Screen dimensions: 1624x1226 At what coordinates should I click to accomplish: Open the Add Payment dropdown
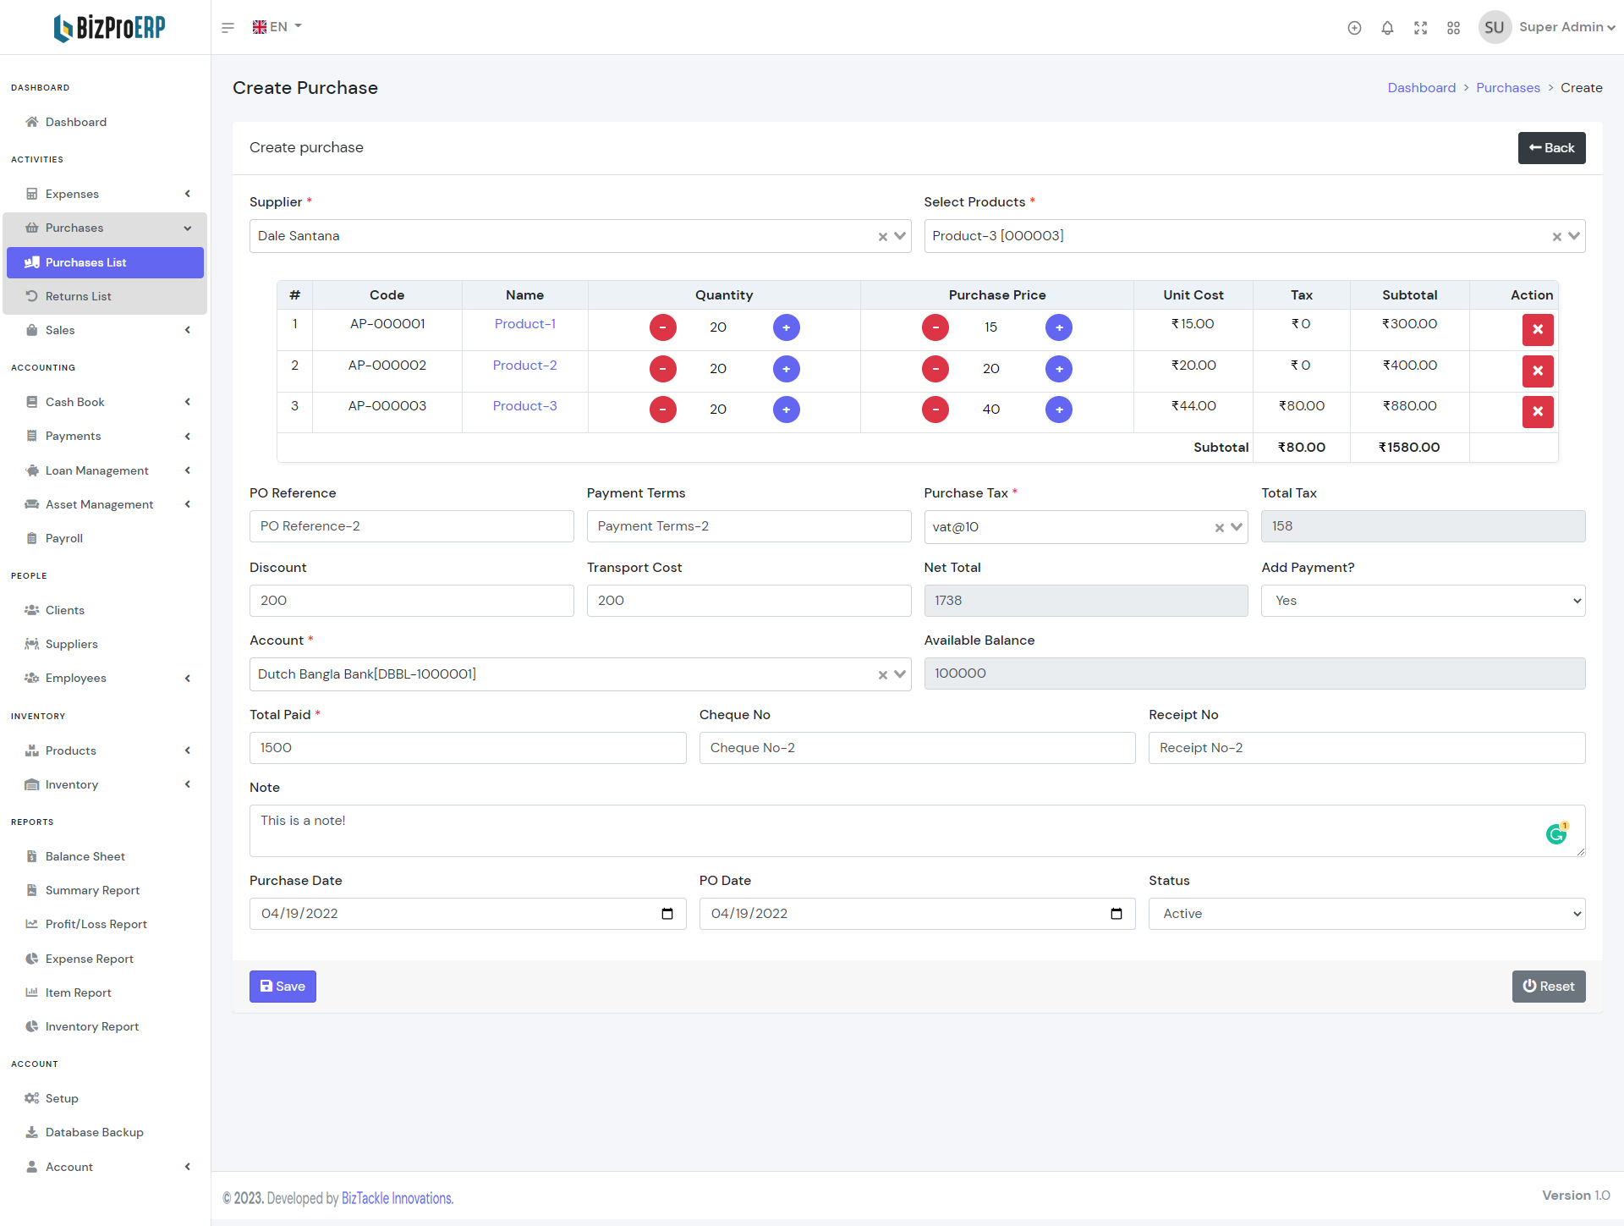1422,601
